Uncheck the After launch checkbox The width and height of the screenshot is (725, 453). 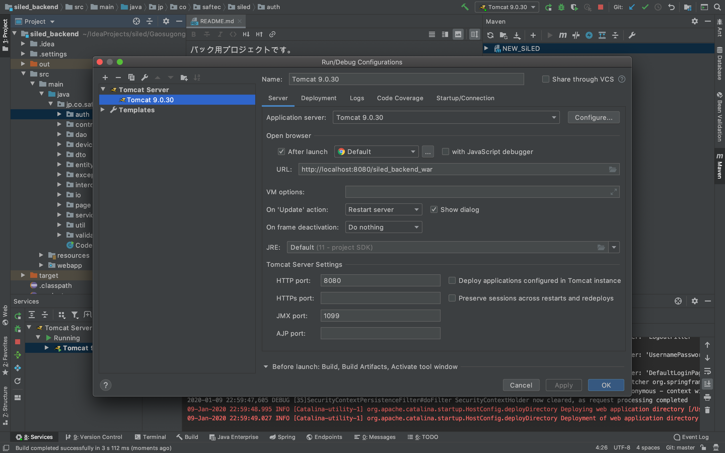coord(281,152)
